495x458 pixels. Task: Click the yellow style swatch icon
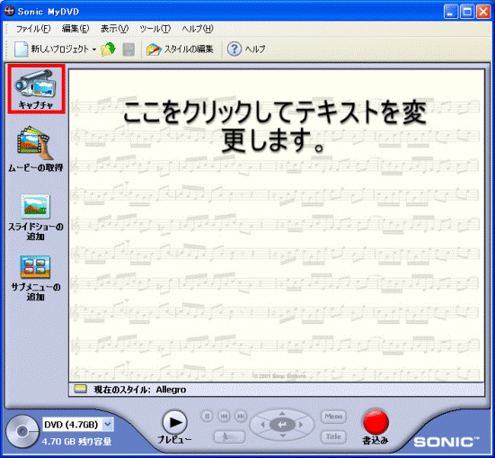[81, 389]
